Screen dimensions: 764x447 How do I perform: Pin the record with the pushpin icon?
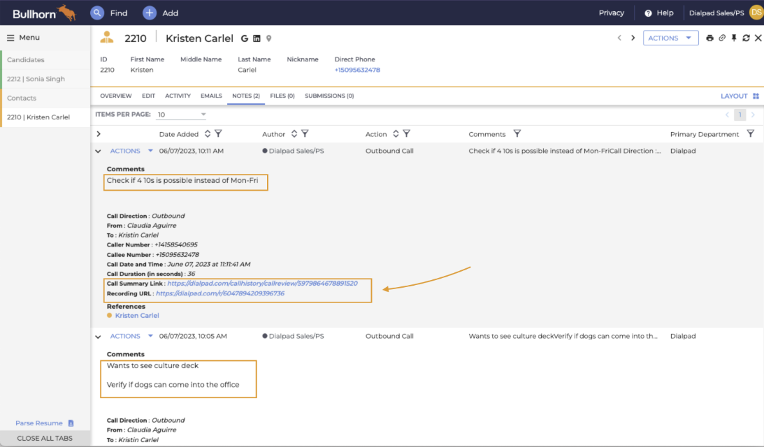(734, 38)
